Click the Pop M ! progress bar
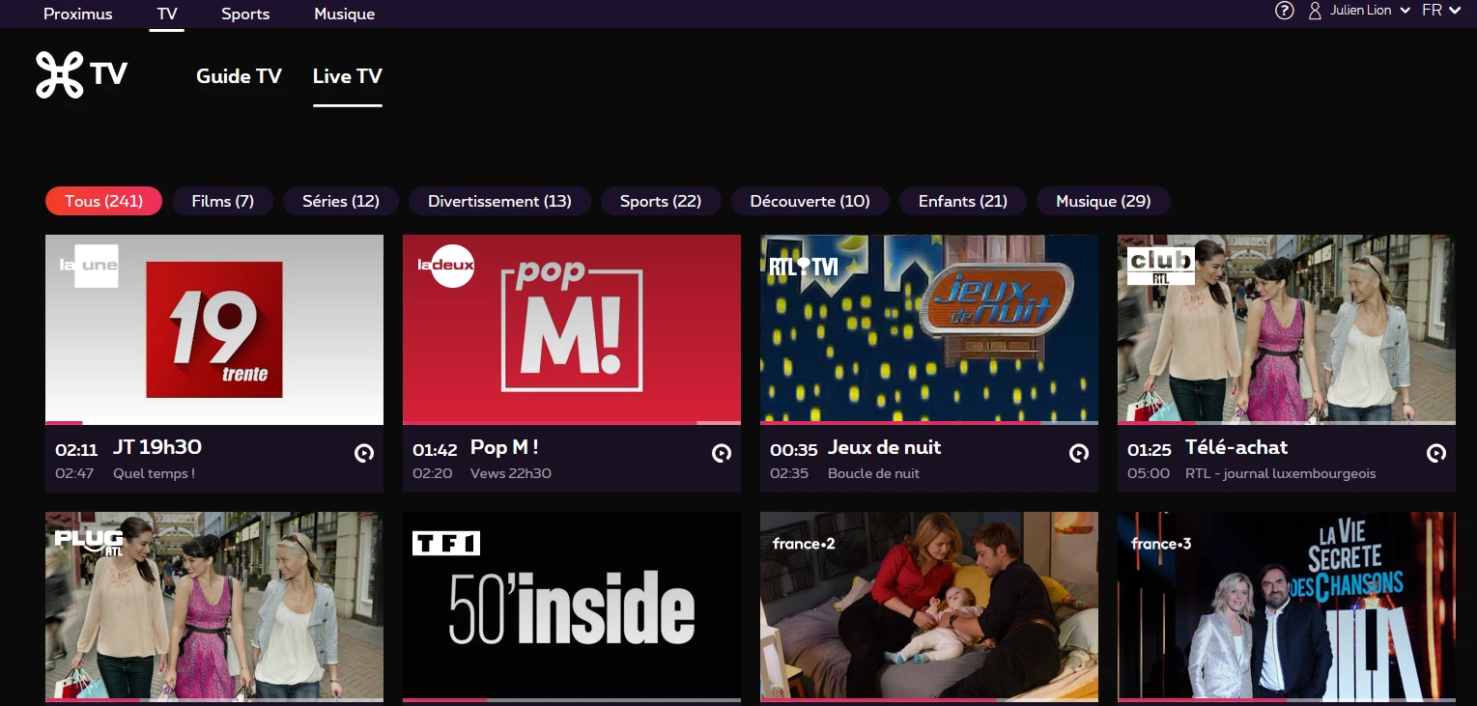 coord(572,423)
